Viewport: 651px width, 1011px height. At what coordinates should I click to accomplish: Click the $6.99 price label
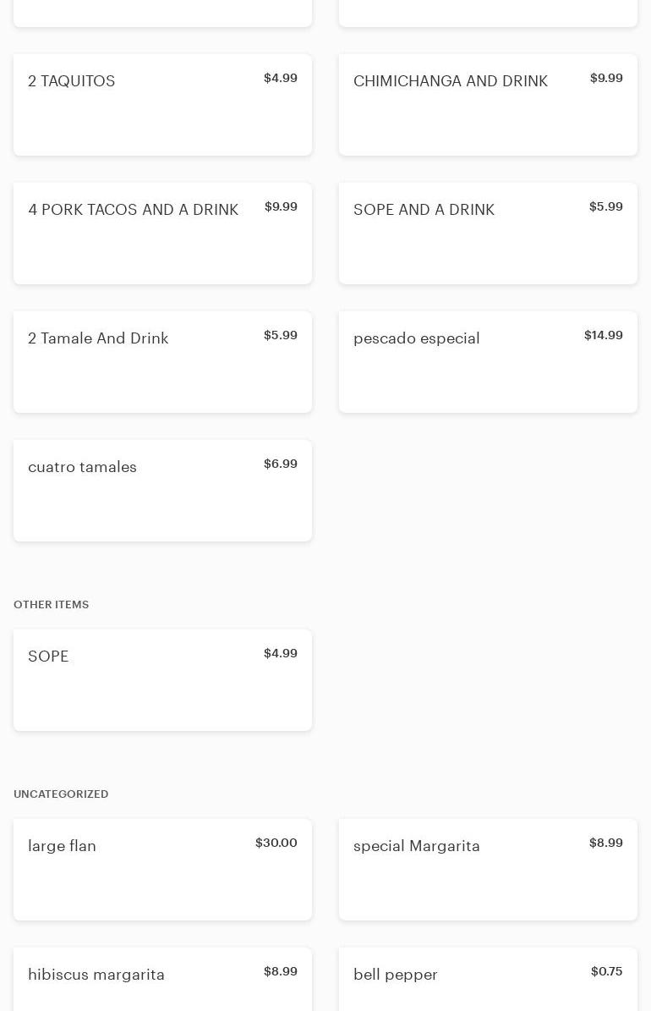[x=280, y=464]
